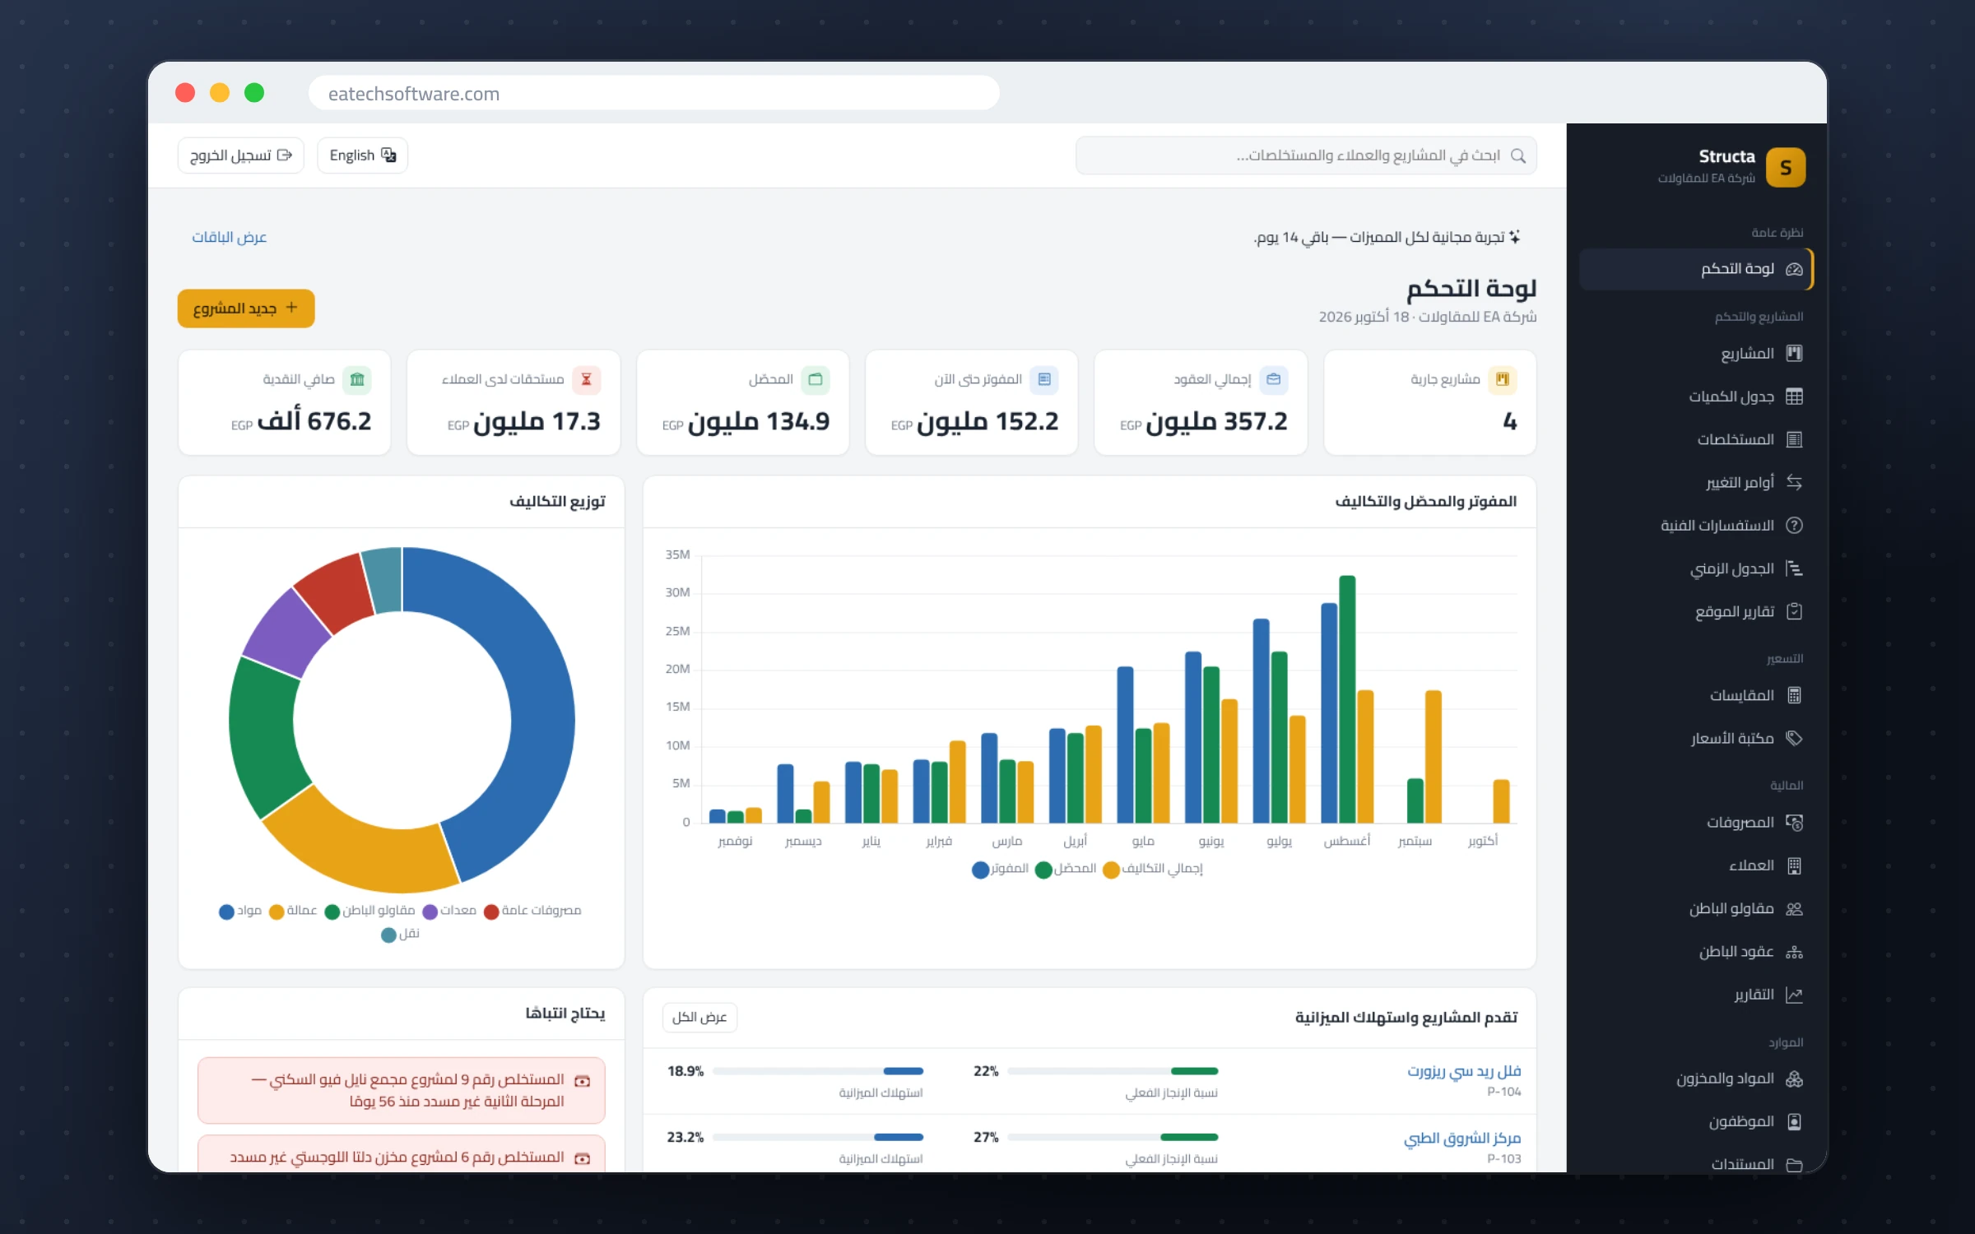Click the eatechsoftware.com address bar
Image resolution: width=1975 pixels, height=1234 pixels.
click(654, 93)
